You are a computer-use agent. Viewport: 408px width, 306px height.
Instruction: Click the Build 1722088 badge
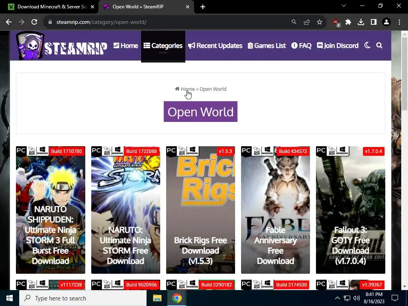click(x=141, y=151)
